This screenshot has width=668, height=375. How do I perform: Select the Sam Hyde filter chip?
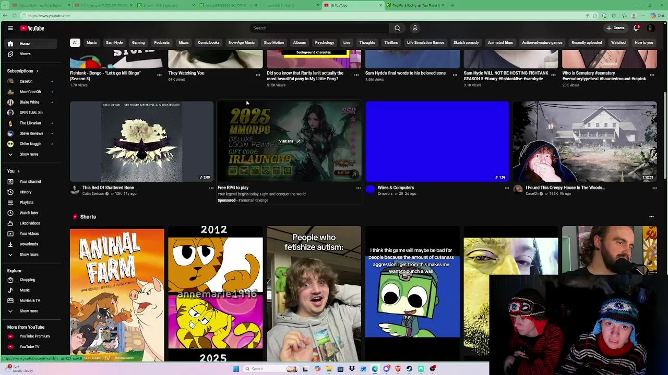[x=114, y=43]
